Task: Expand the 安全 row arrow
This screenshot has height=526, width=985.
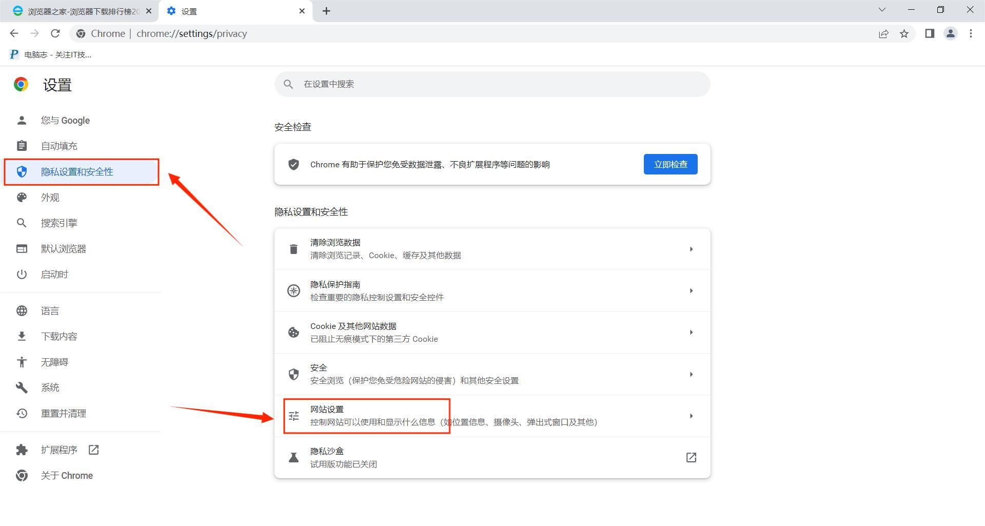Action: click(691, 374)
